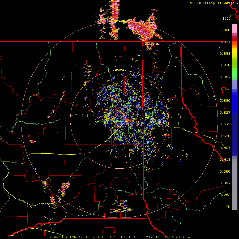The height and width of the screenshot is (239, 239).
Task: Pick the yellow segment of the color bar
Action: pyautogui.click(x=234, y=52)
